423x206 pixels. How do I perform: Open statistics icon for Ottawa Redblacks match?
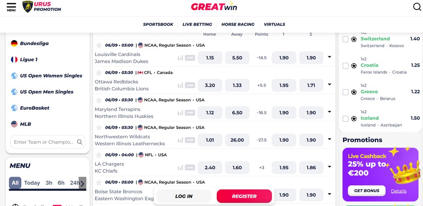[x=180, y=85]
